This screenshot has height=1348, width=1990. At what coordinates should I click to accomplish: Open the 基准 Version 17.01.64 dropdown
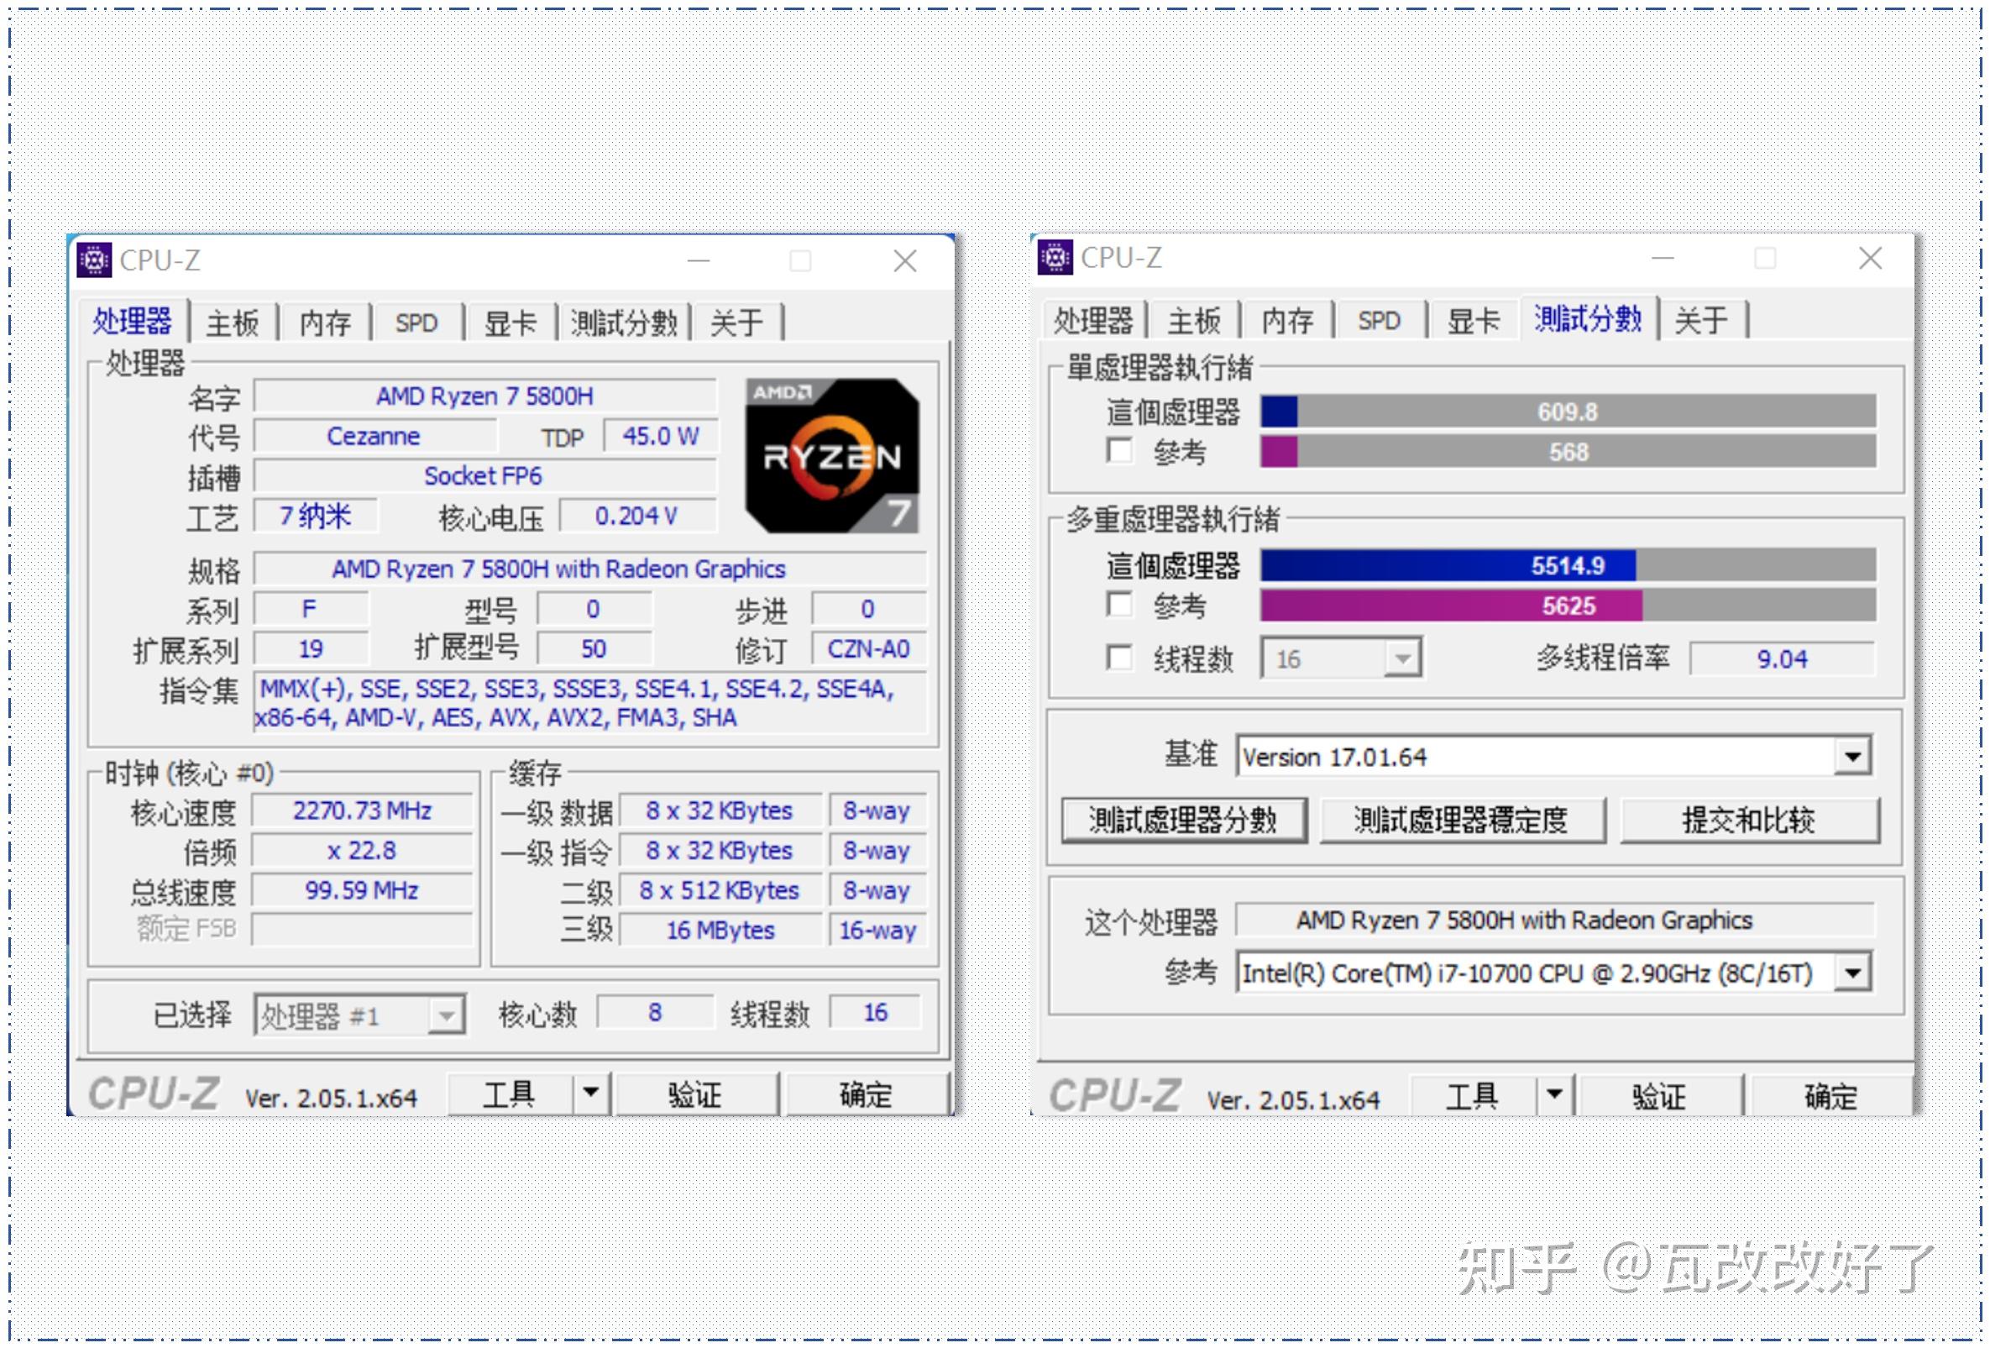click(x=1854, y=755)
